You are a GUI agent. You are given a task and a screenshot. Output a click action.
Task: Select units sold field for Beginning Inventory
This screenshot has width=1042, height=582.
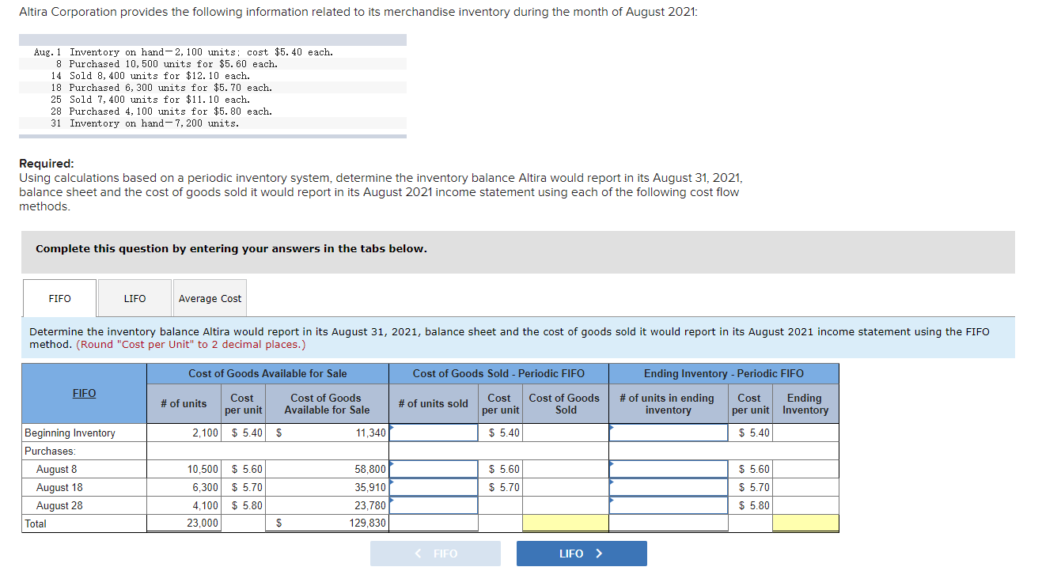pyautogui.click(x=434, y=433)
